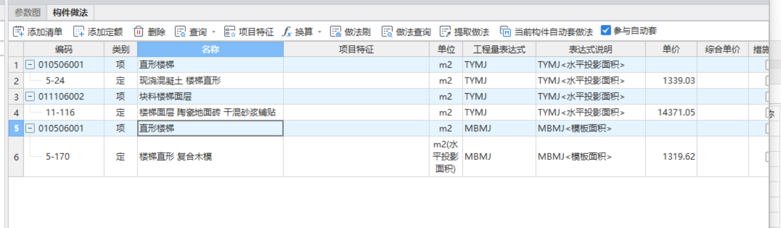Screen dimensions: 781x228
Task: Select code cell 5-170
Action: click(64, 156)
